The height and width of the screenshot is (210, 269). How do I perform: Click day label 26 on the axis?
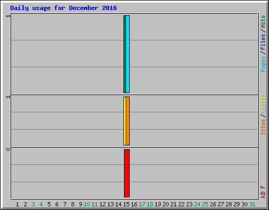[x=213, y=204]
